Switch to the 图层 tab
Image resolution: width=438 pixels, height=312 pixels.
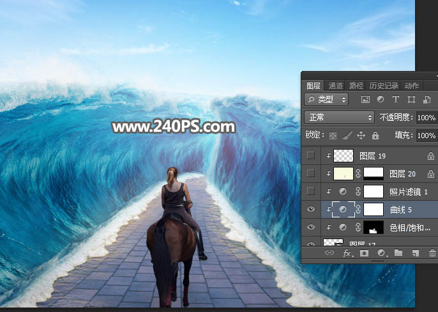tap(313, 86)
